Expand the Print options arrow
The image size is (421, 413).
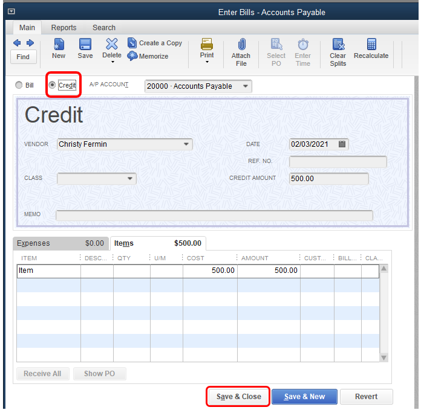click(207, 62)
